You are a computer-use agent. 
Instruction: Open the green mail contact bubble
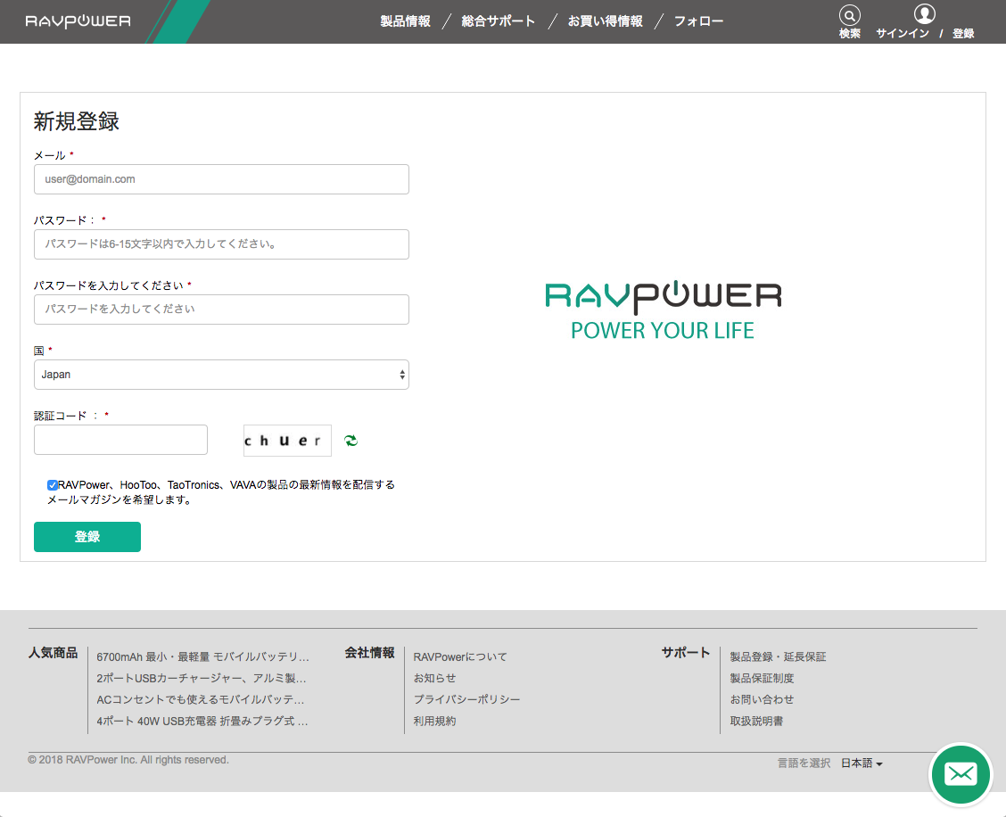961,773
